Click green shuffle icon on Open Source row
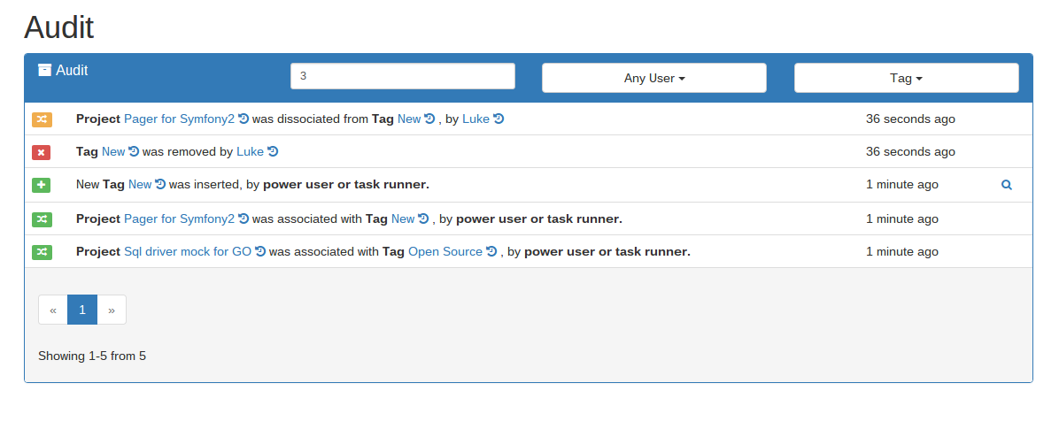 coord(42,252)
